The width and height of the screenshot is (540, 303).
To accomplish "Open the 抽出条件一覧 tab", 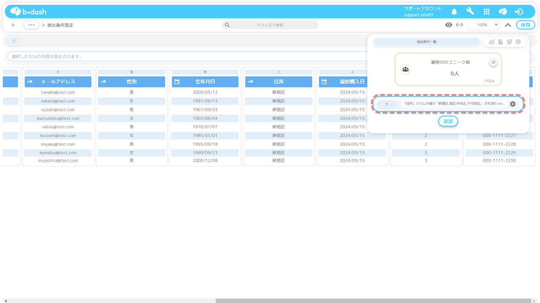I will point(427,42).
